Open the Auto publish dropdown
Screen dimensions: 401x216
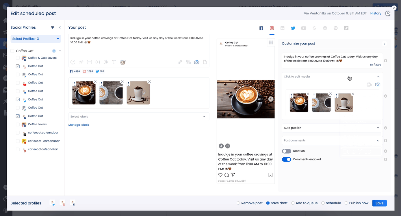(332, 128)
